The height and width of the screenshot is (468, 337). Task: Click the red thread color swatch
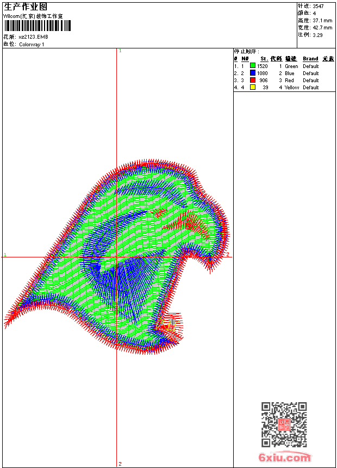253,80
